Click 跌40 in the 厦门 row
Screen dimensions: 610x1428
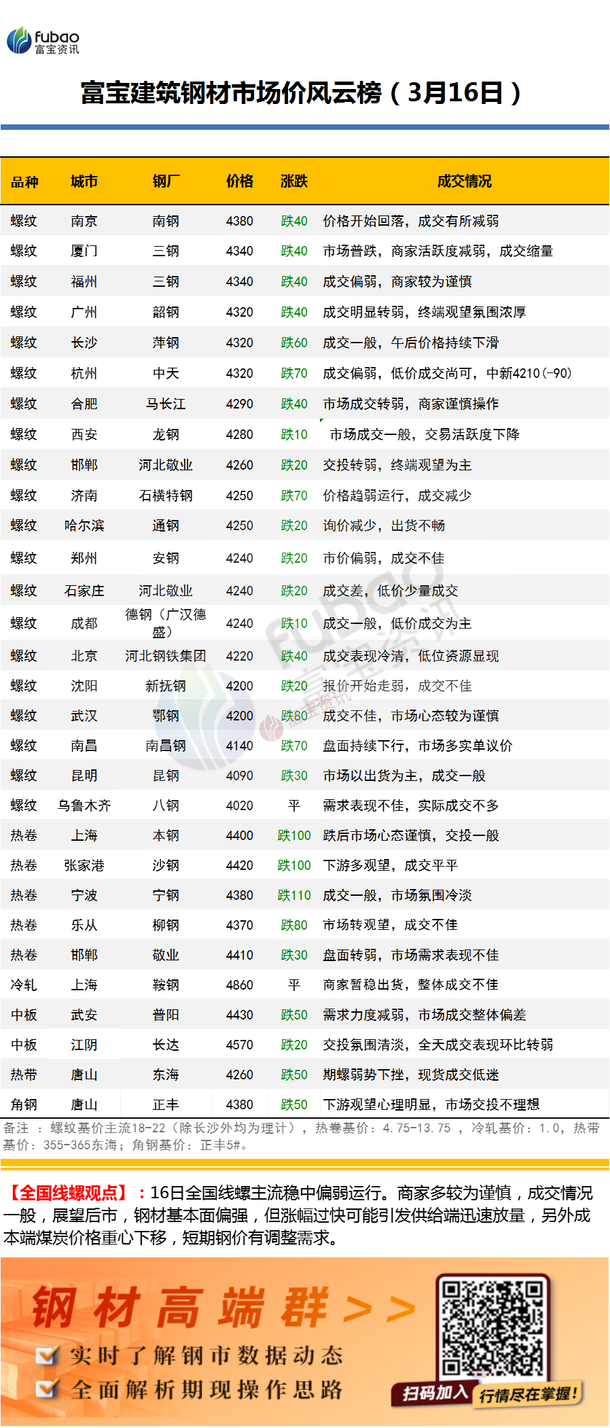point(294,251)
